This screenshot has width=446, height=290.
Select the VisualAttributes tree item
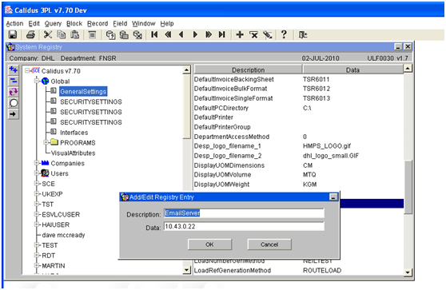(x=73, y=153)
